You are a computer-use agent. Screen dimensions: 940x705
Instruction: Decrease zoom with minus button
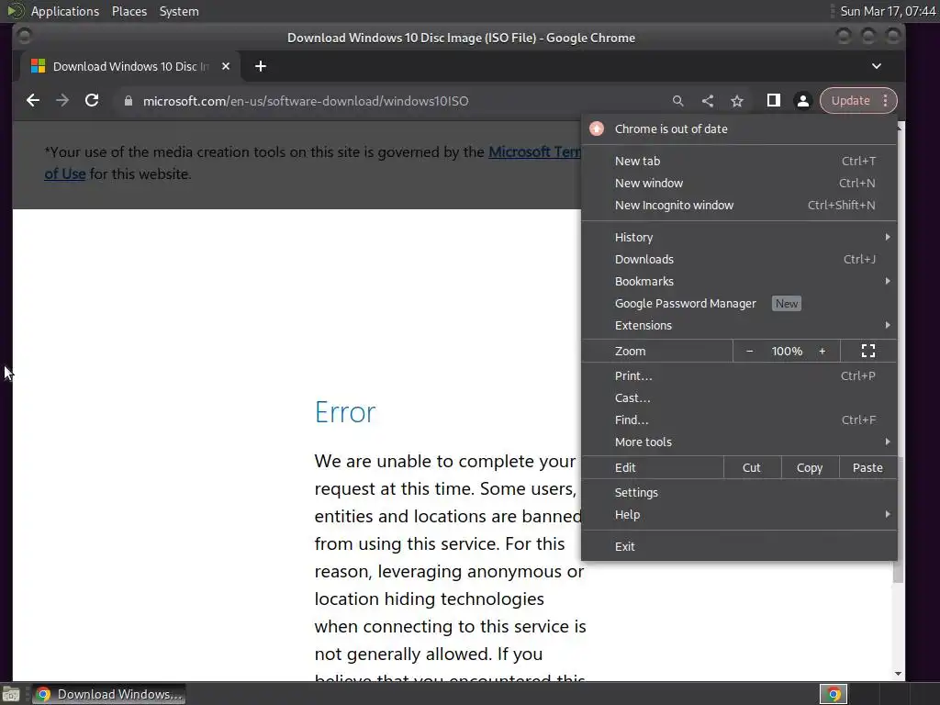tap(749, 352)
